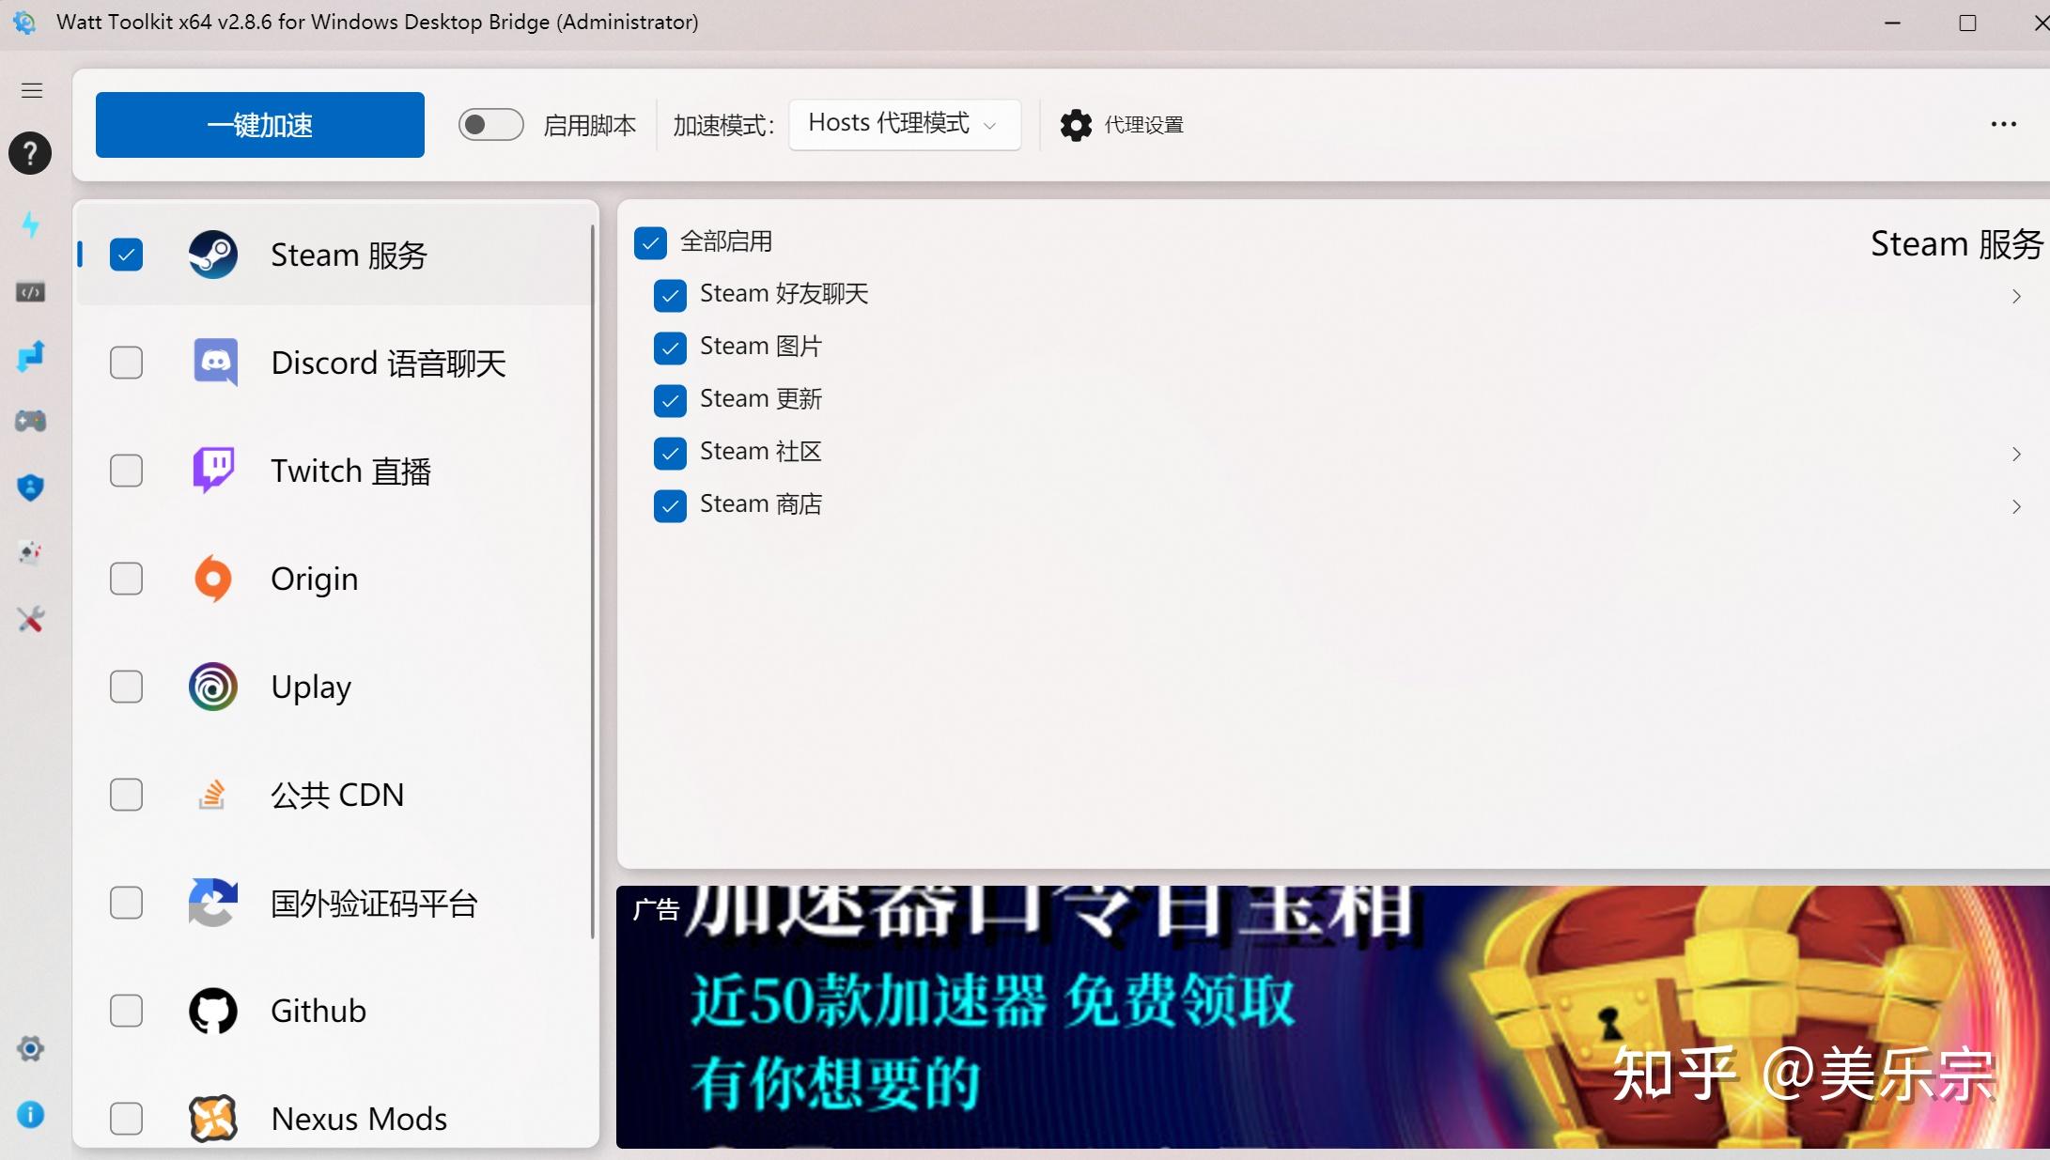Expand the Steam 商店 chevron
Screen dimensions: 2050x1160
point(2016,506)
